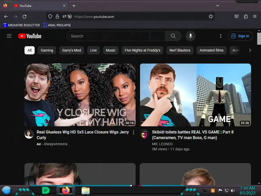Screen dimensions: 261x196
Task: Open the AlwaysAmeera channel avatar
Action: pyautogui.click(x=29, y=134)
